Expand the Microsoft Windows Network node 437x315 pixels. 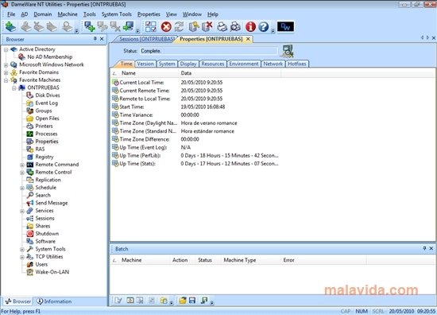click(x=6, y=64)
